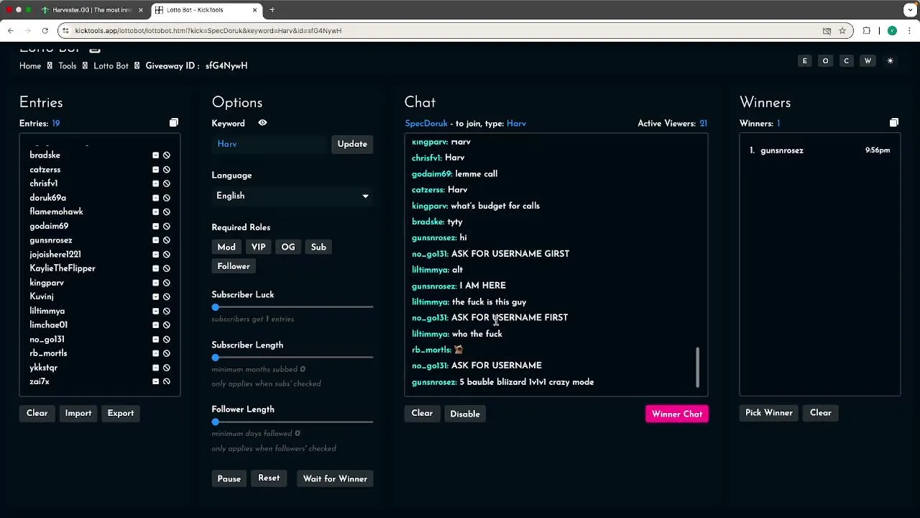
Task: Switch theme with the sun icon
Action: [890, 61]
